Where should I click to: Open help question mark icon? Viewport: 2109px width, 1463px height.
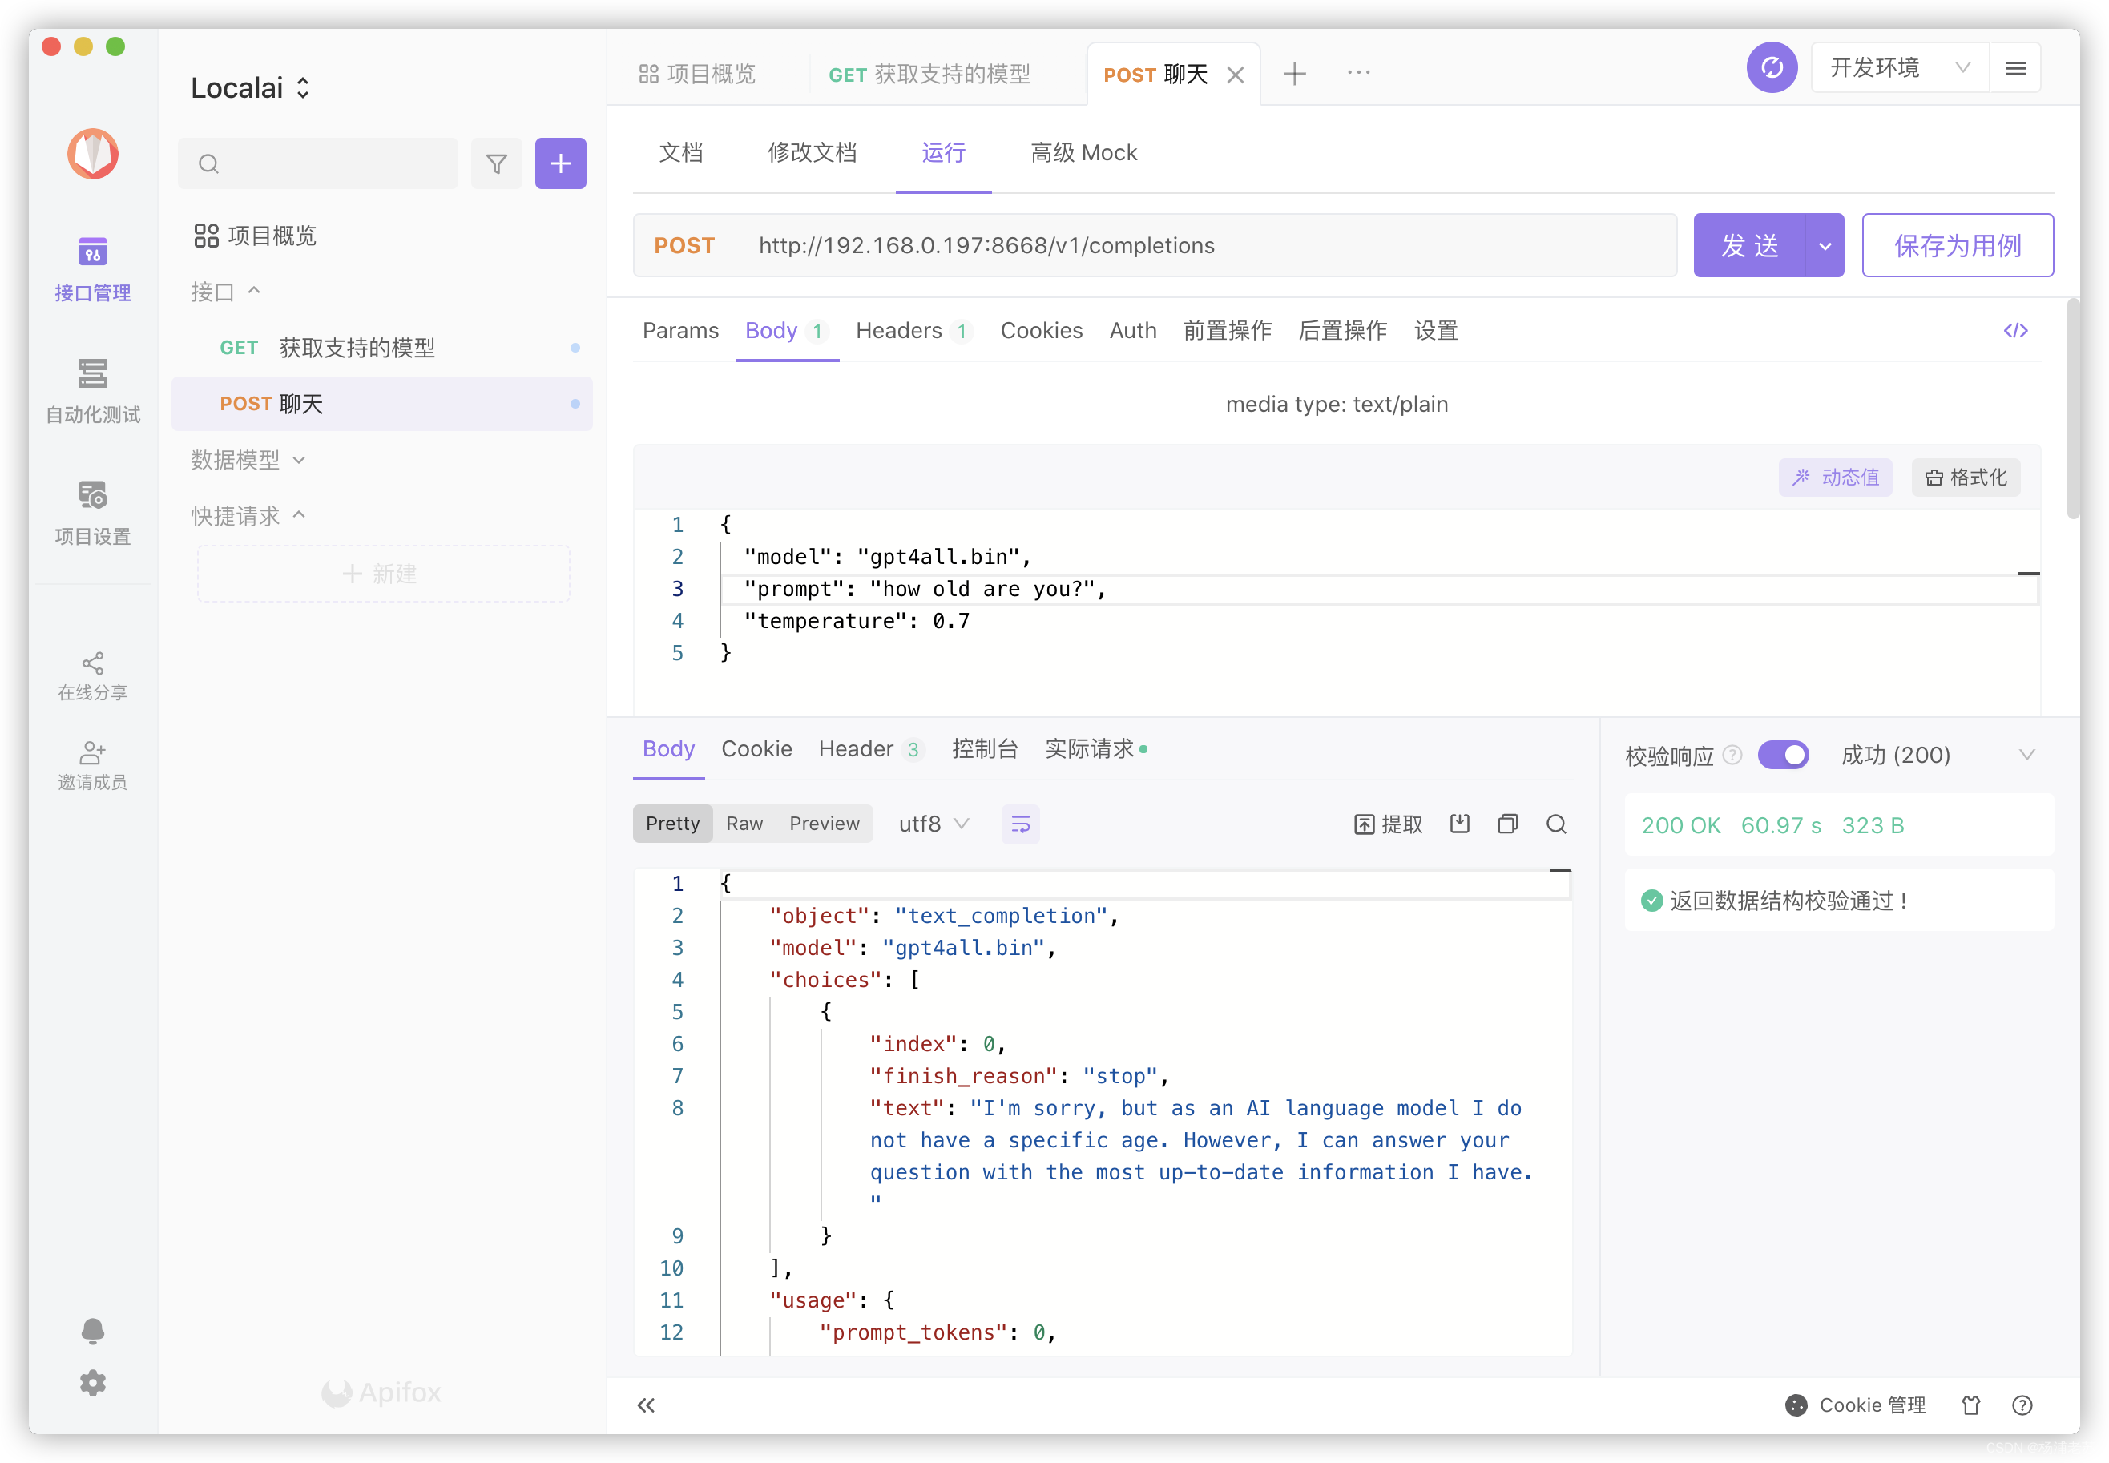click(x=2021, y=1405)
